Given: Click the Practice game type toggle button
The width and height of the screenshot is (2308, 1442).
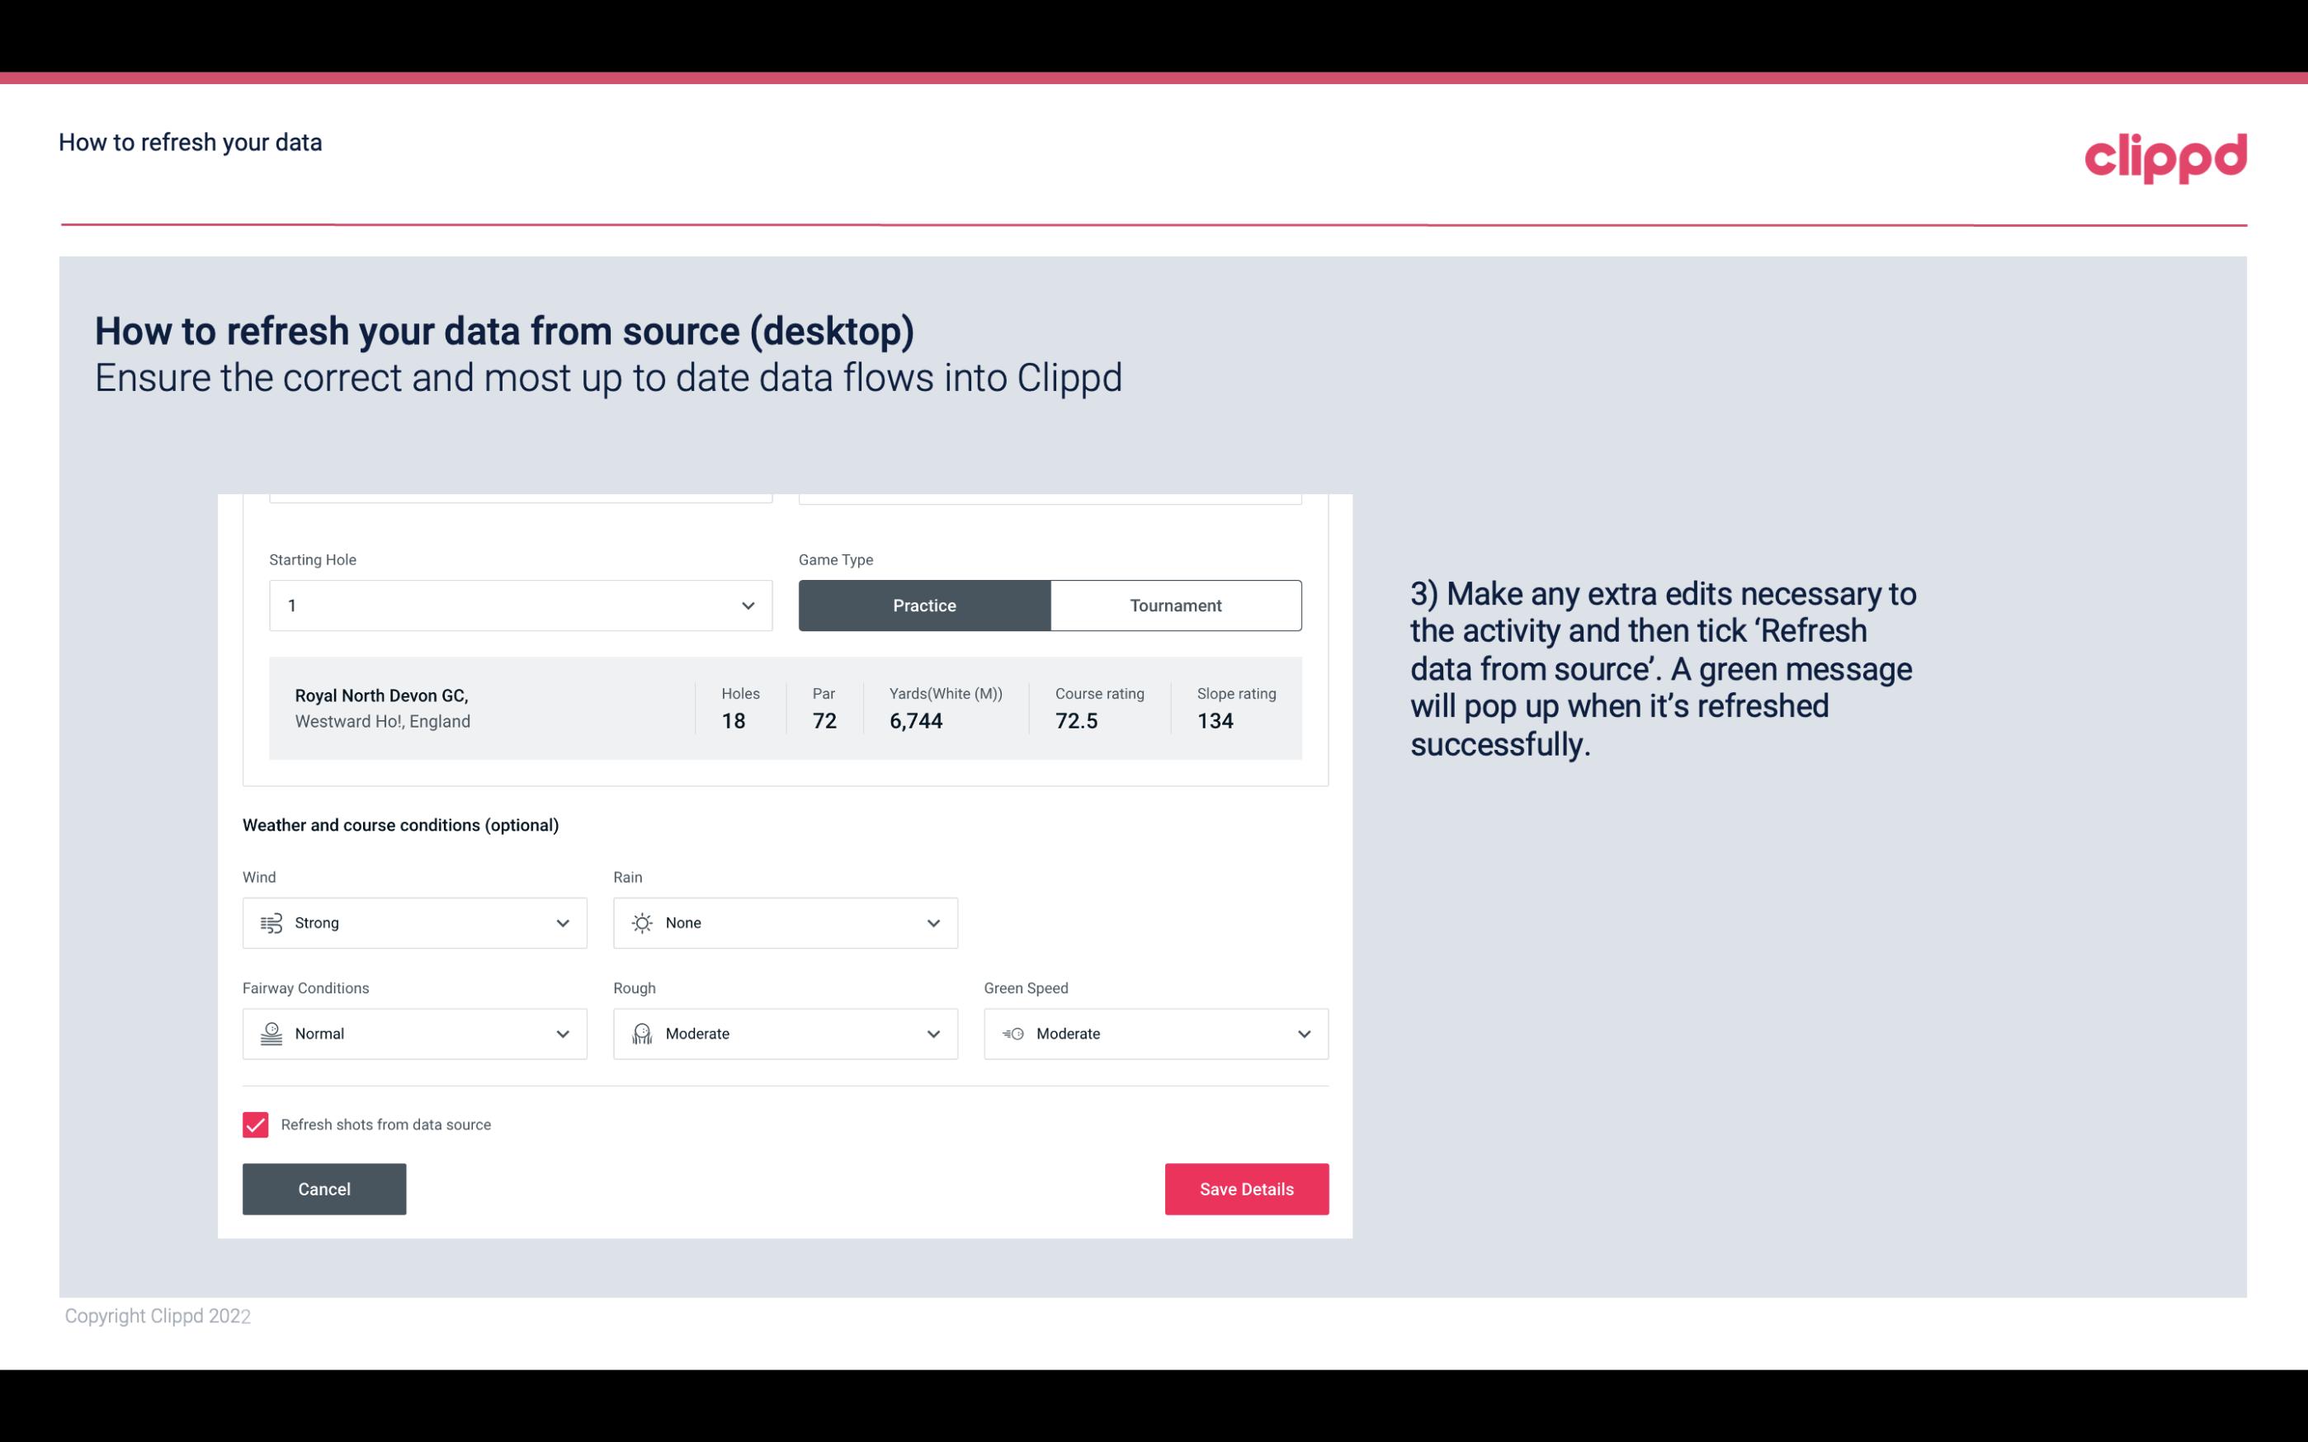Looking at the screenshot, I should 924,605.
